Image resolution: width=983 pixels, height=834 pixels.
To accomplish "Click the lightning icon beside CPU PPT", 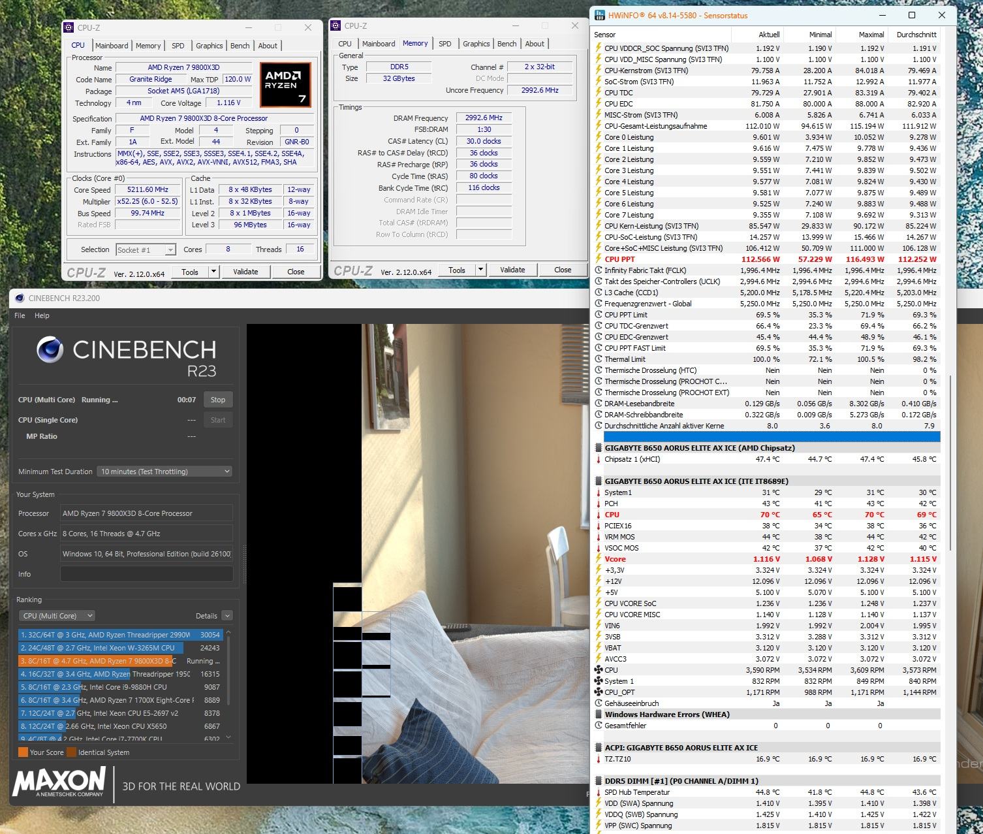I will [599, 259].
